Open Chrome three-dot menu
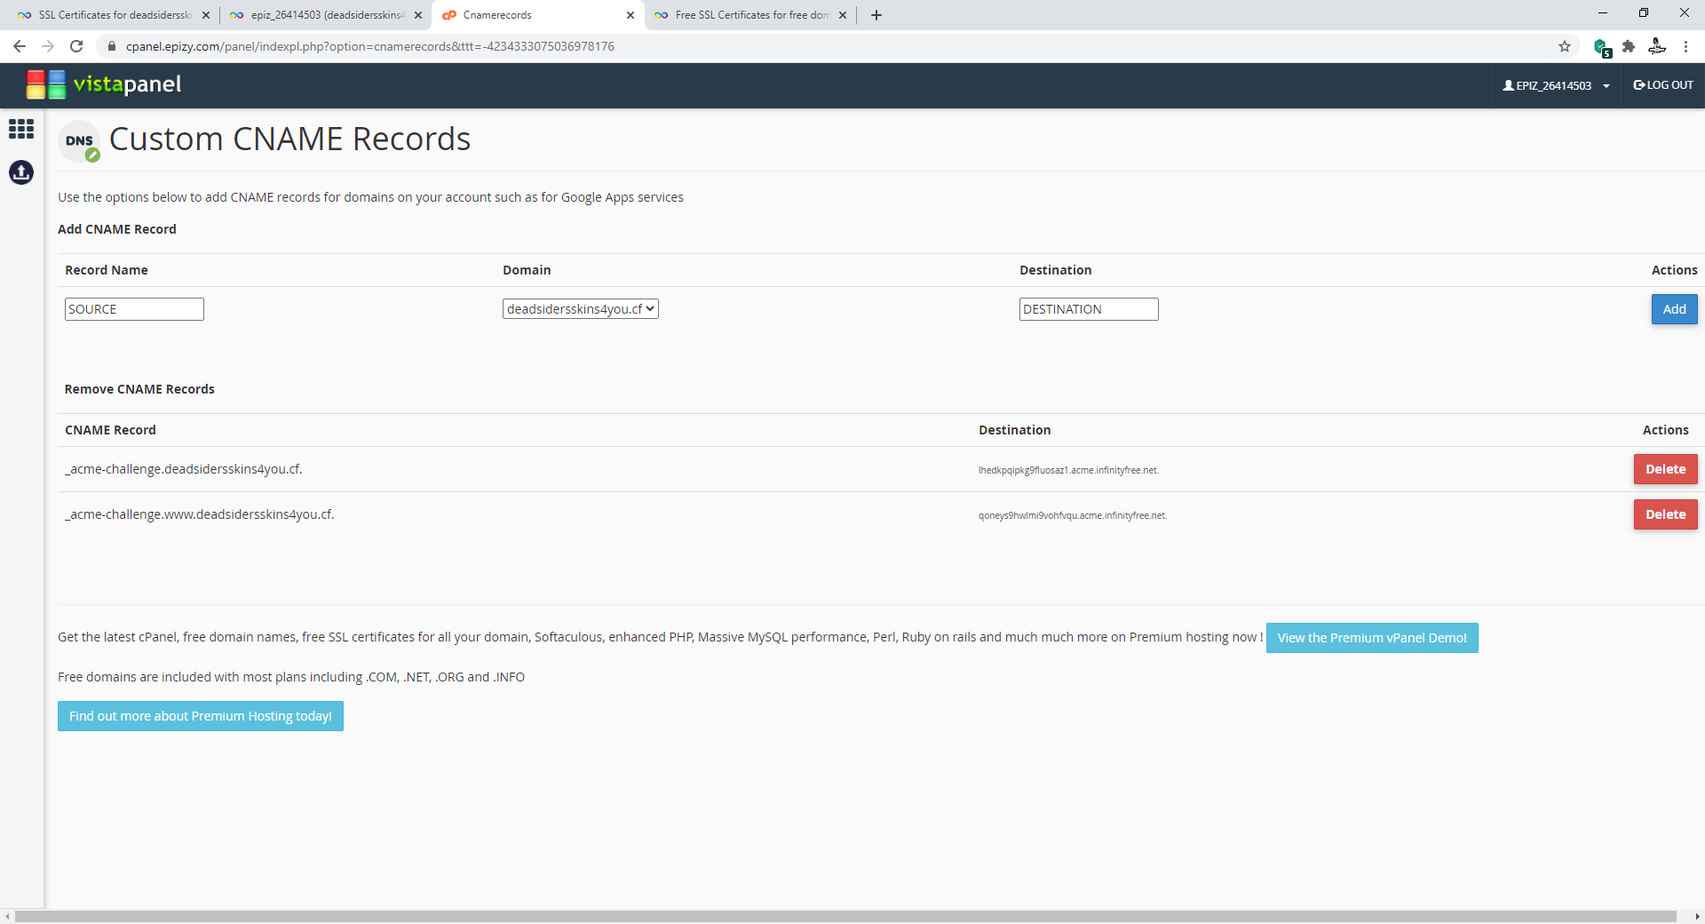 click(x=1685, y=46)
